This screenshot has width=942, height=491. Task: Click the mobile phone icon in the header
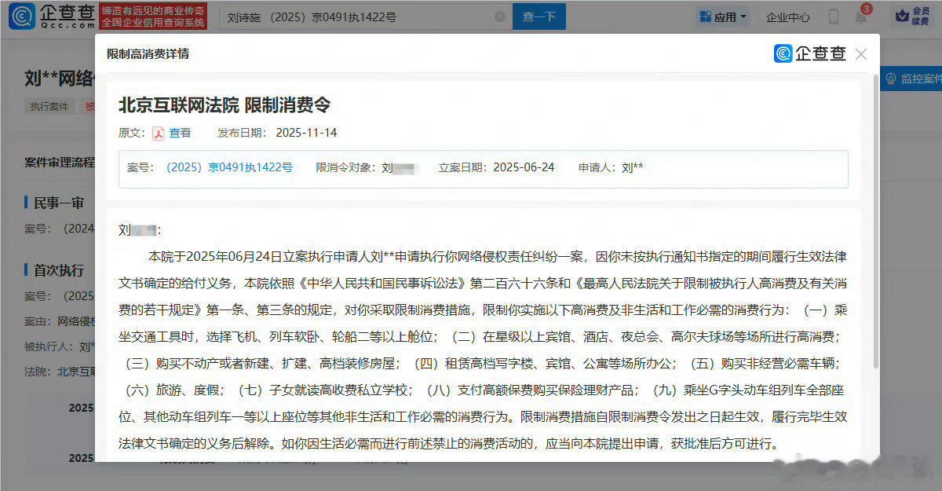[833, 16]
